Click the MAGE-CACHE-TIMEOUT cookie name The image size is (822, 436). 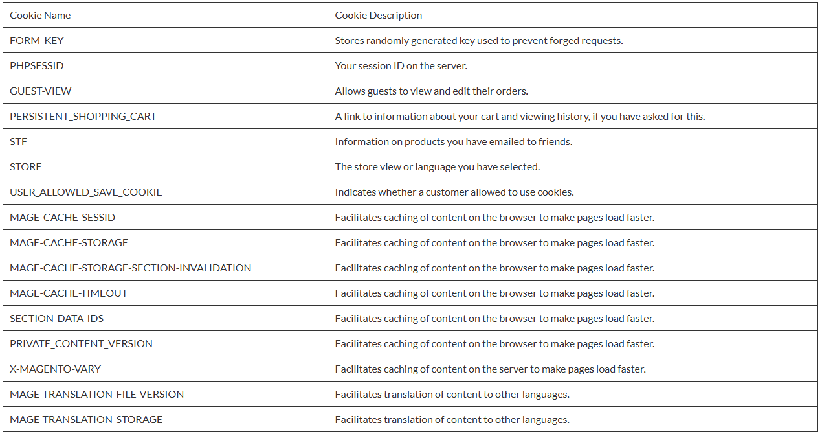[69, 293]
